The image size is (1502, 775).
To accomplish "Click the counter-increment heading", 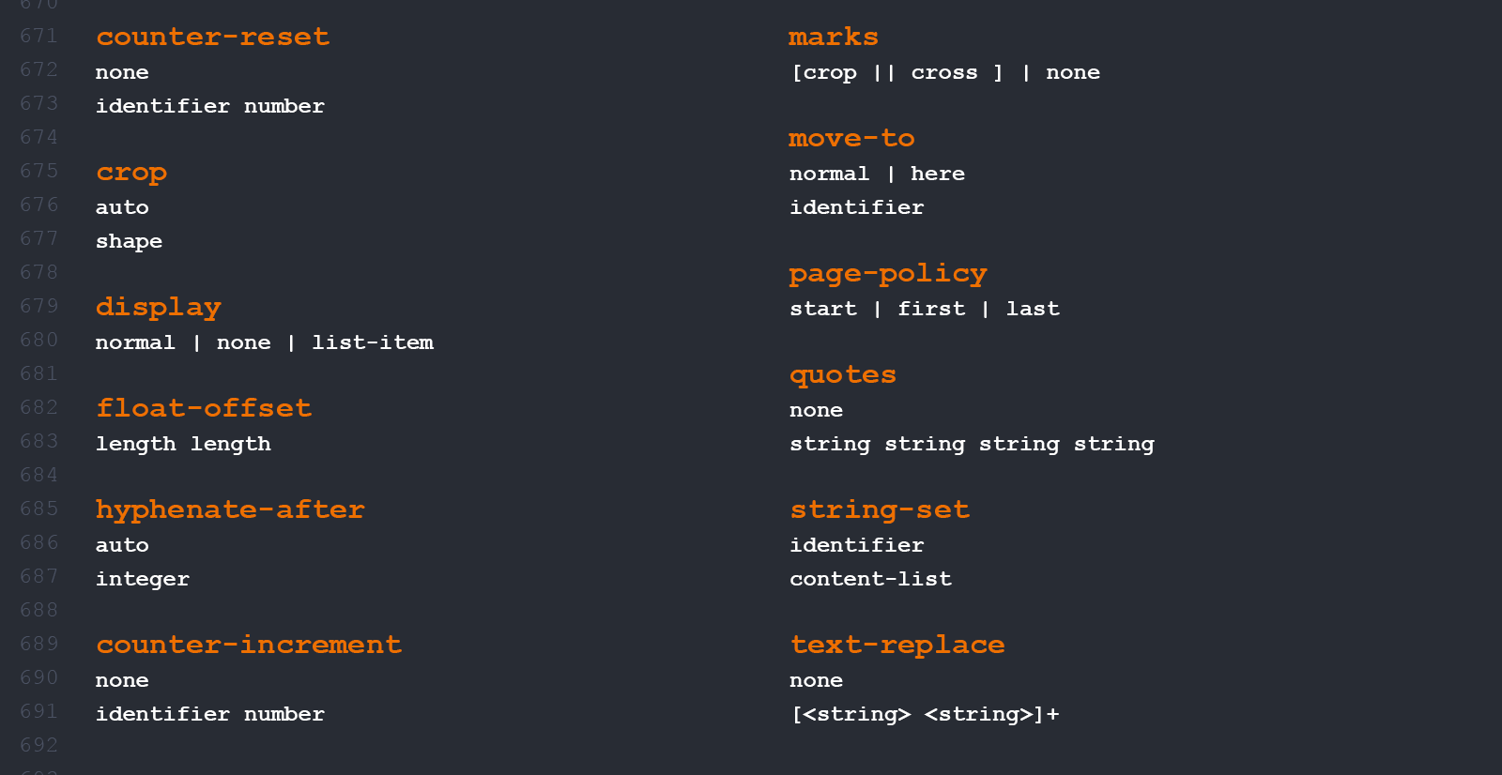I will pos(249,645).
